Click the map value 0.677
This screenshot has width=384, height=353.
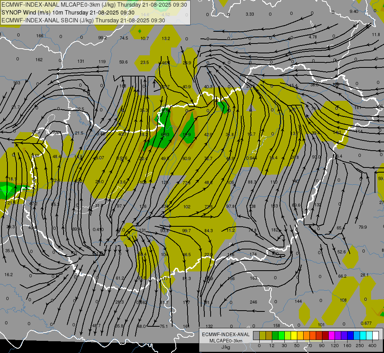click(366, 323)
